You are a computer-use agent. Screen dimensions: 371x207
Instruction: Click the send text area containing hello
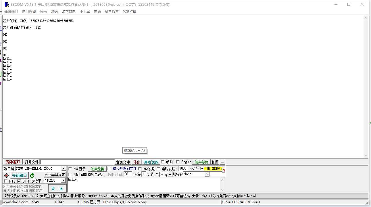[144, 185]
